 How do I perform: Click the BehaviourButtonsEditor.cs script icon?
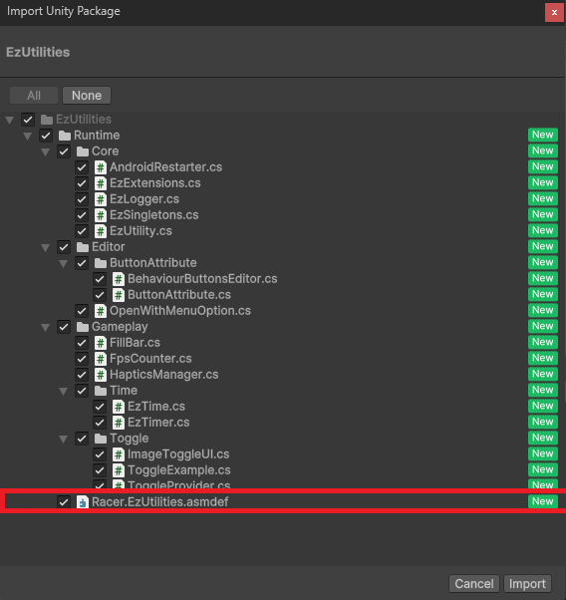(x=119, y=279)
